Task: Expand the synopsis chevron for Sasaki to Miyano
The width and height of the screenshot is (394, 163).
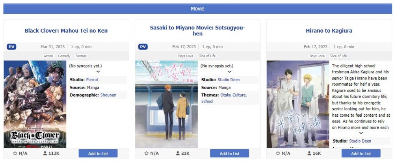Action: pos(230,71)
